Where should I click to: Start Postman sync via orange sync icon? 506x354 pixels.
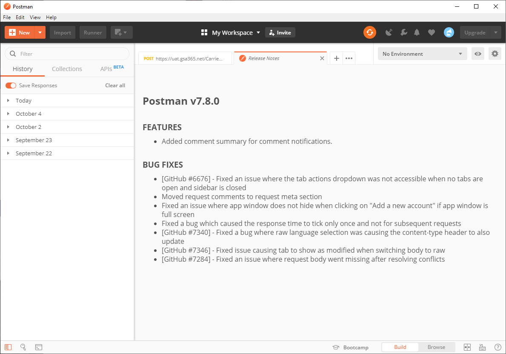369,32
